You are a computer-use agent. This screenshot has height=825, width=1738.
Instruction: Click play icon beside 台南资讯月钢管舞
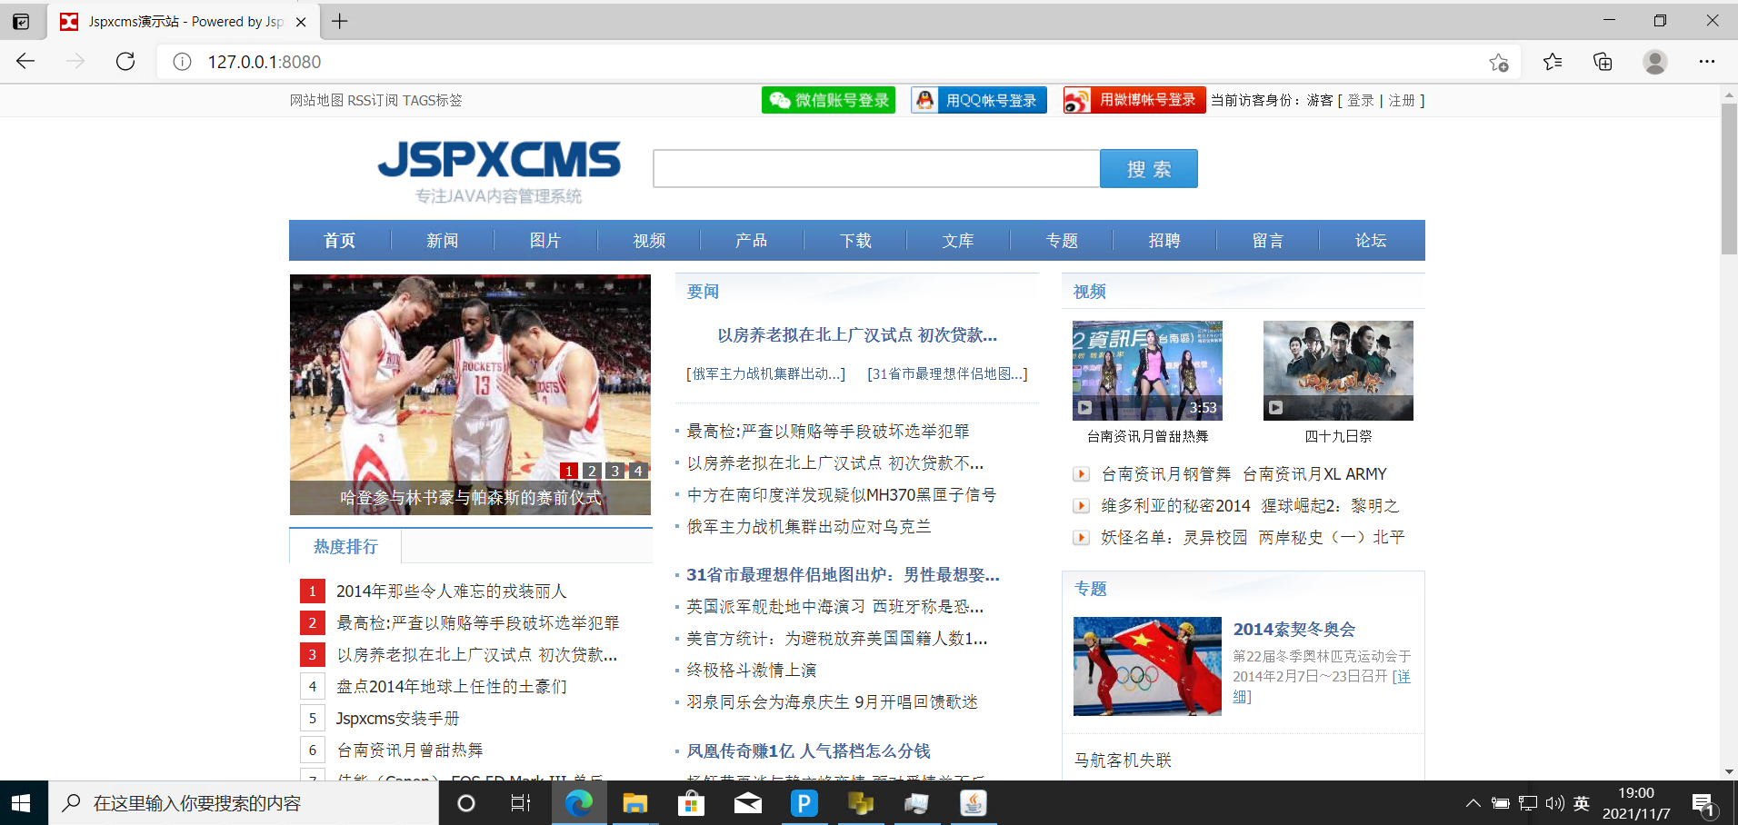click(1081, 473)
